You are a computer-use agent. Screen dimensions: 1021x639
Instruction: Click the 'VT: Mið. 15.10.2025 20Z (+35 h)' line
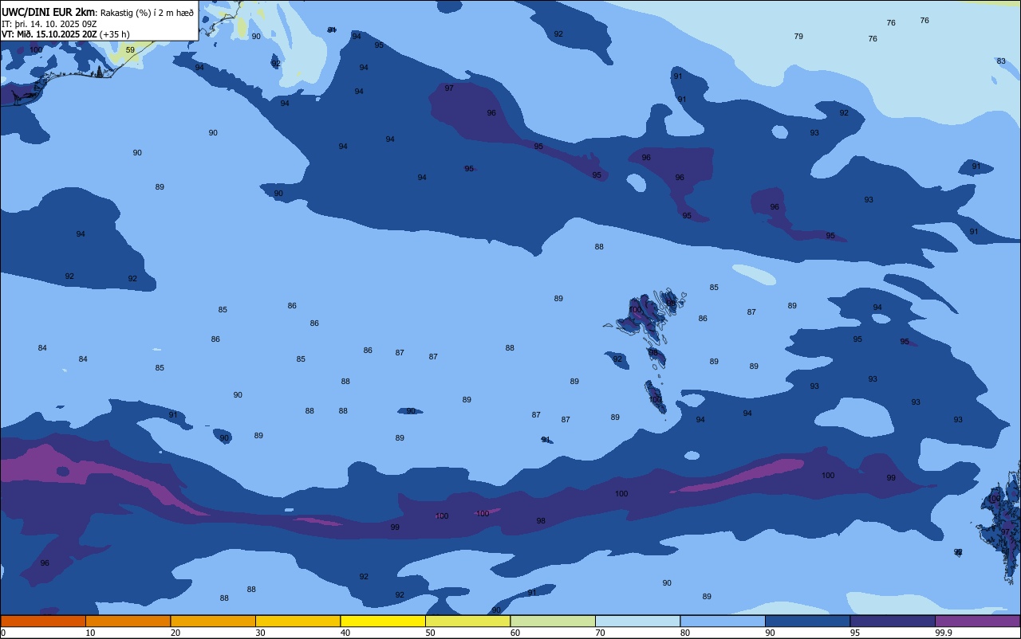coord(65,34)
